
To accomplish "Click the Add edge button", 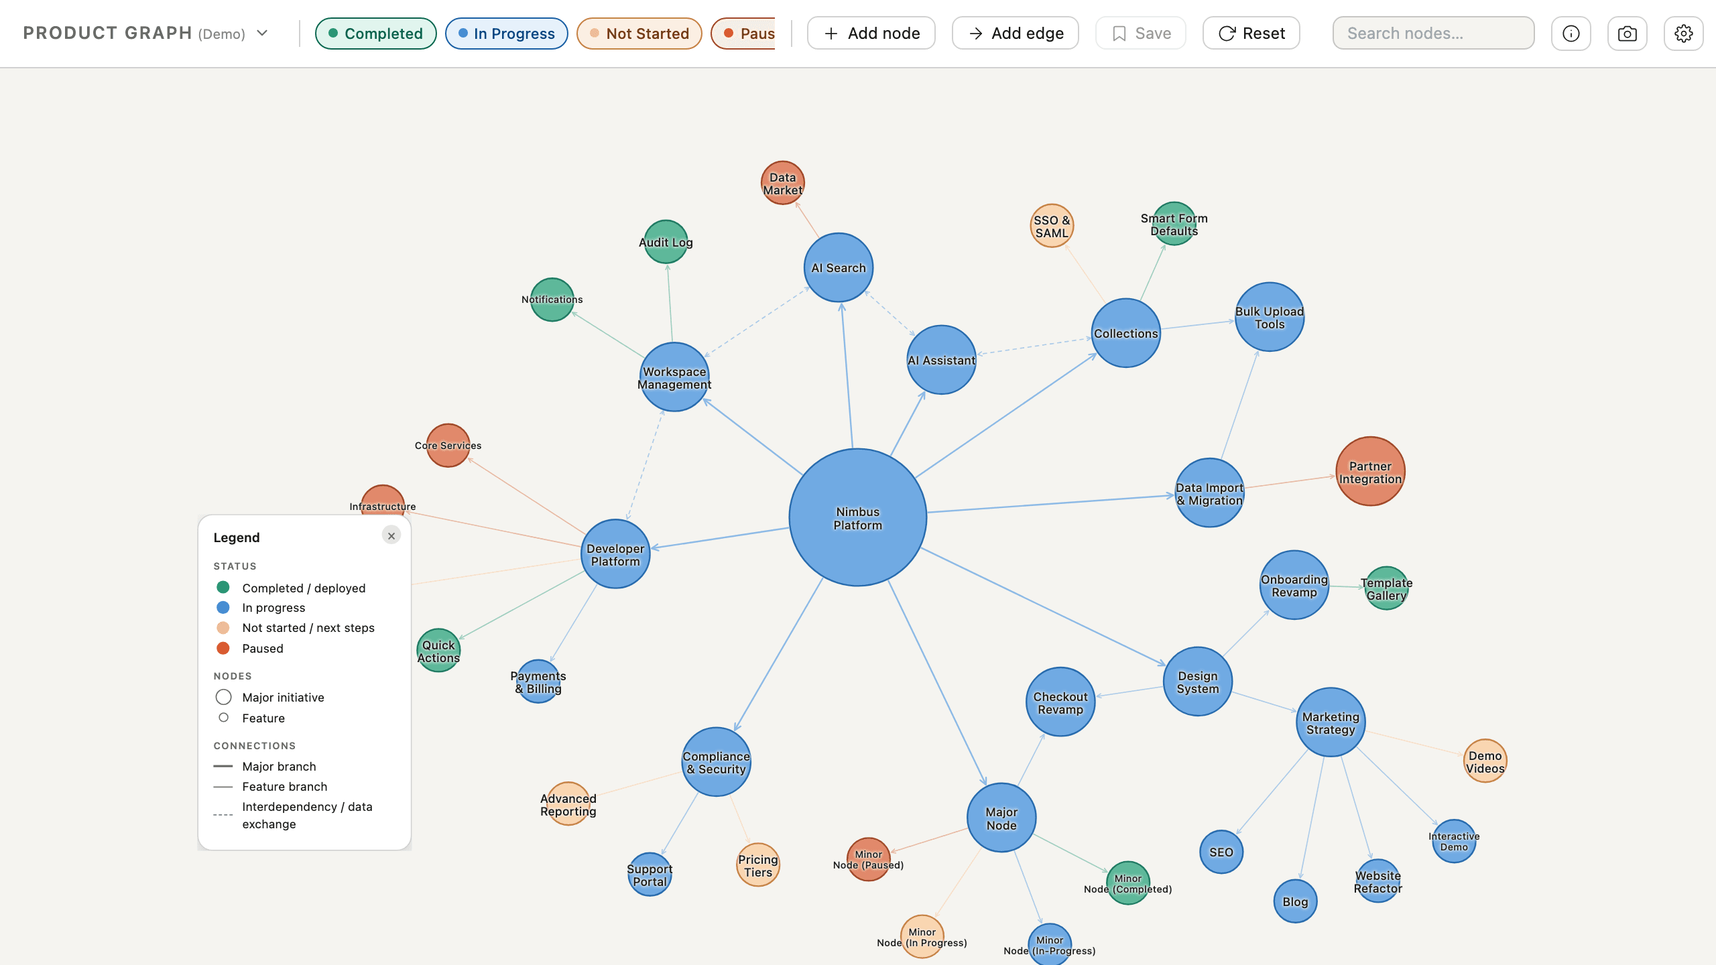I will (x=1016, y=34).
